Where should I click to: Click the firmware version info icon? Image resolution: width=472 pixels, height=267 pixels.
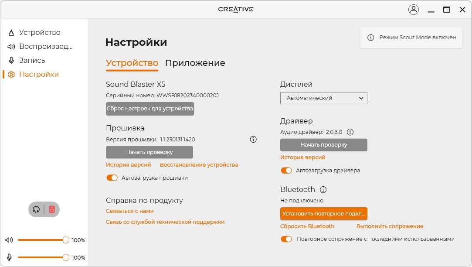[x=253, y=140]
